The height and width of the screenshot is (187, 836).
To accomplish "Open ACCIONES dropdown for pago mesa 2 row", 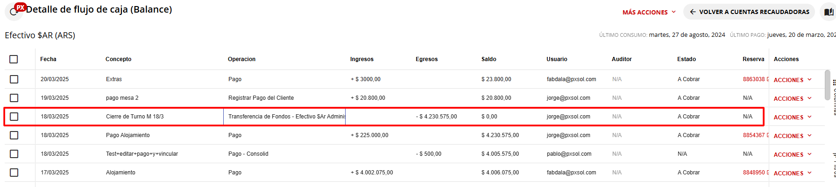I will [792, 98].
